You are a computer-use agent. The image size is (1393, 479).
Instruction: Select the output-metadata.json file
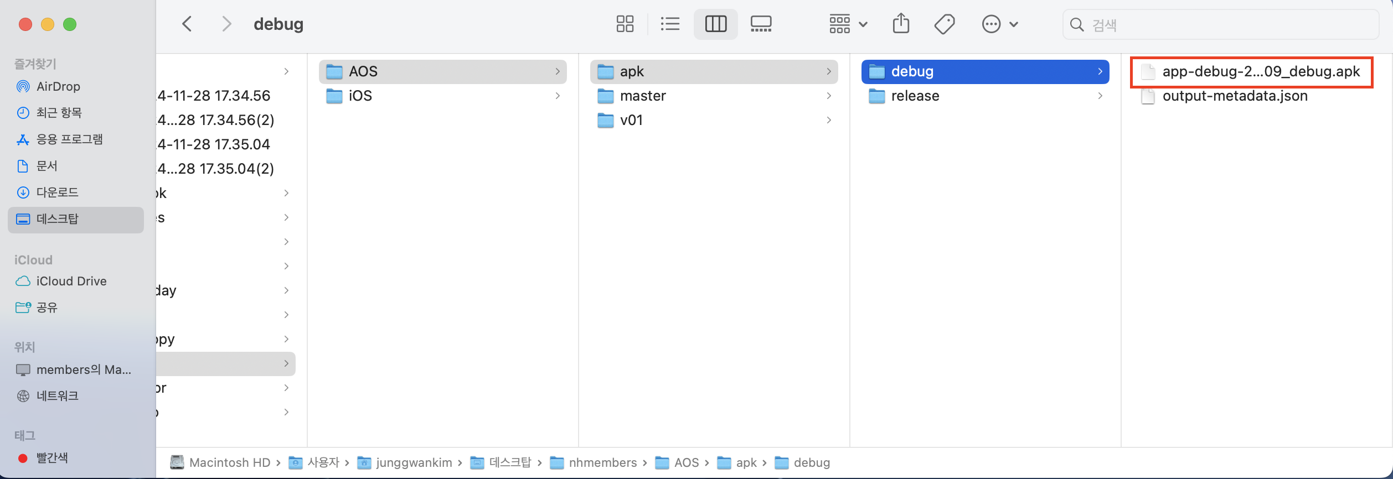coord(1235,96)
